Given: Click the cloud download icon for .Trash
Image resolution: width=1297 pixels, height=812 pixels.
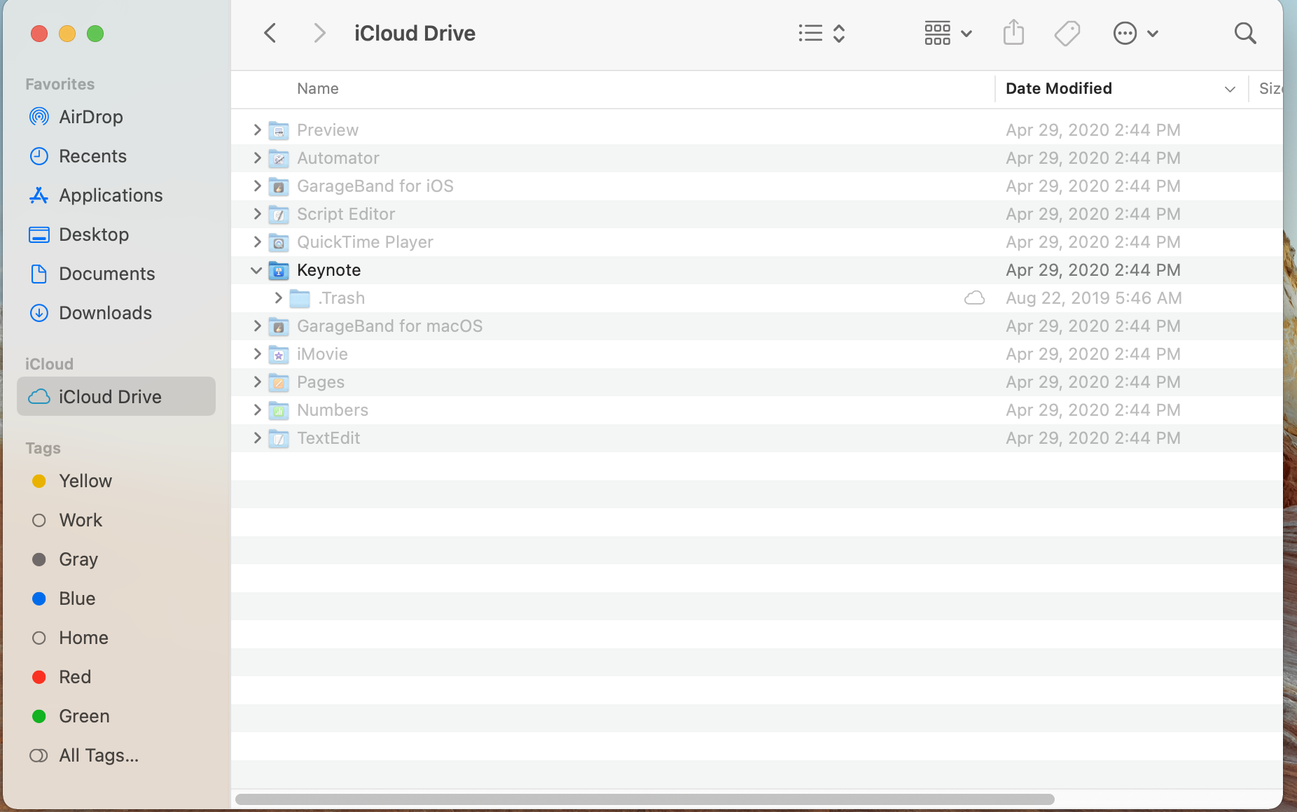Looking at the screenshot, I should pyautogui.click(x=974, y=298).
